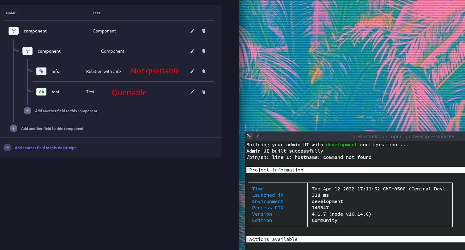Screen dimensions: 465x250
Task: Select the test field name
Action: click(x=55, y=92)
